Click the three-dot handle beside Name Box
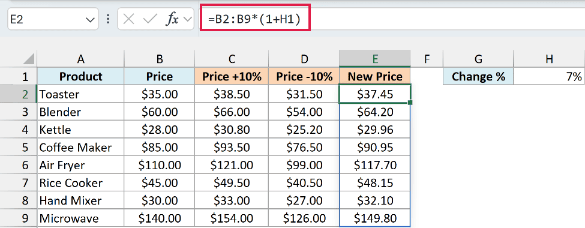 (108, 19)
